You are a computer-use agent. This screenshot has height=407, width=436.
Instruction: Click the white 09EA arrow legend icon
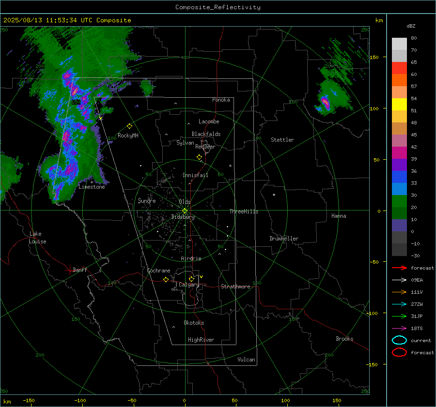399,280
